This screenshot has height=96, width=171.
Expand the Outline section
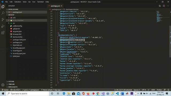pyautogui.click(x=7, y=81)
